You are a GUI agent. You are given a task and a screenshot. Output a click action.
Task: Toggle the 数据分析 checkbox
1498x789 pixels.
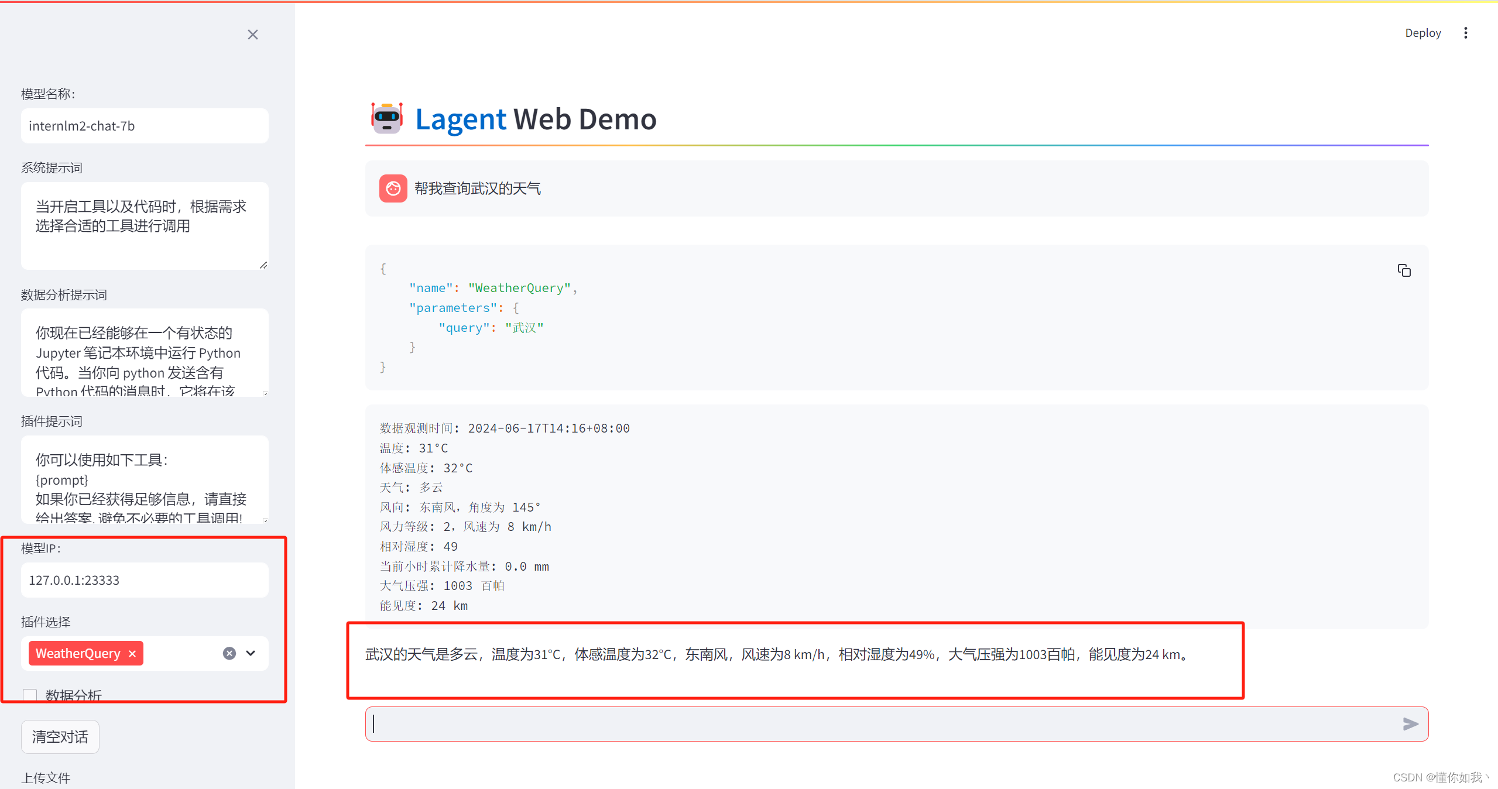(x=30, y=695)
